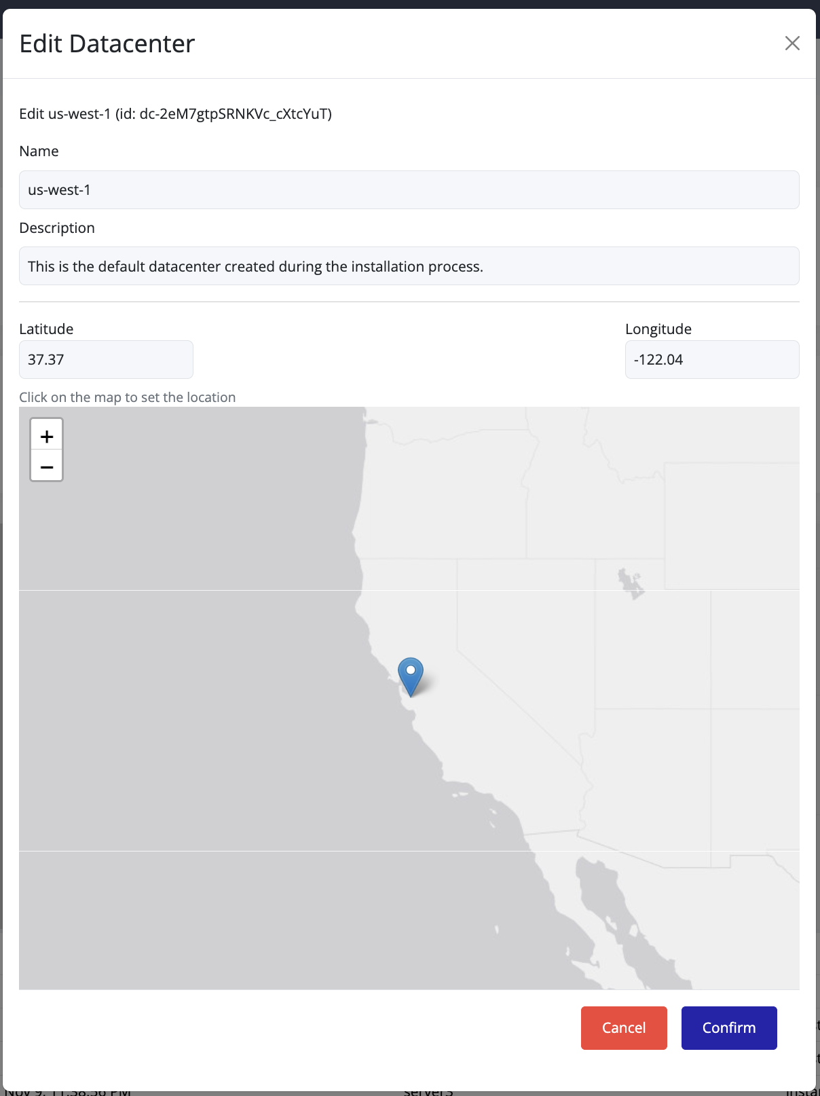Image resolution: width=820 pixels, height=1096 pixels.
Task: Select the Latitude value field
Action: pyautogui.click(x=106, y=360)
